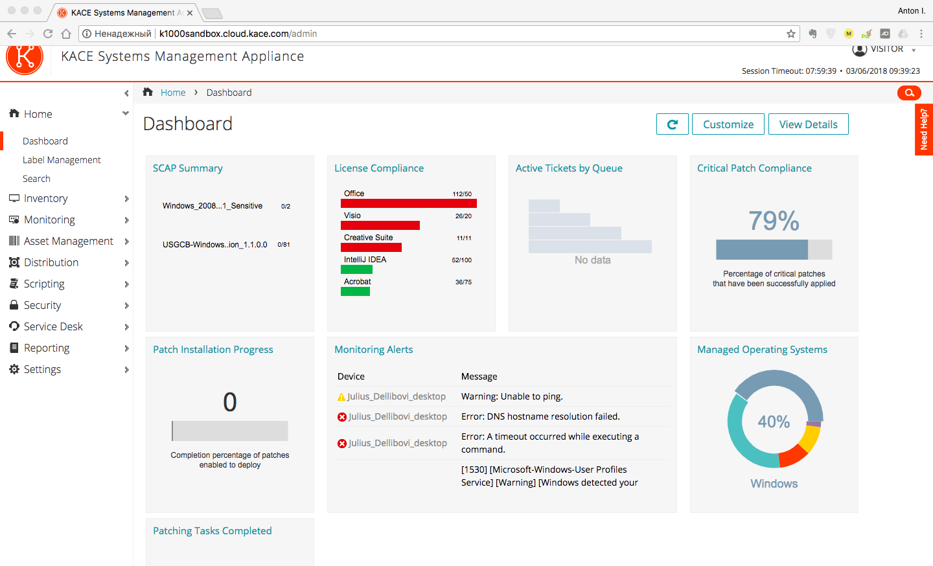933x566 pixels.
Task: Open Active Tickets by Queue title
Action: point(569,168)
